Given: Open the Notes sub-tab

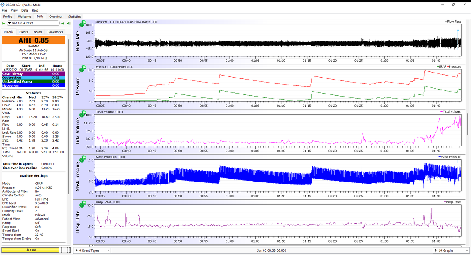Looking at the screenshot, I should tap(38, 32).
